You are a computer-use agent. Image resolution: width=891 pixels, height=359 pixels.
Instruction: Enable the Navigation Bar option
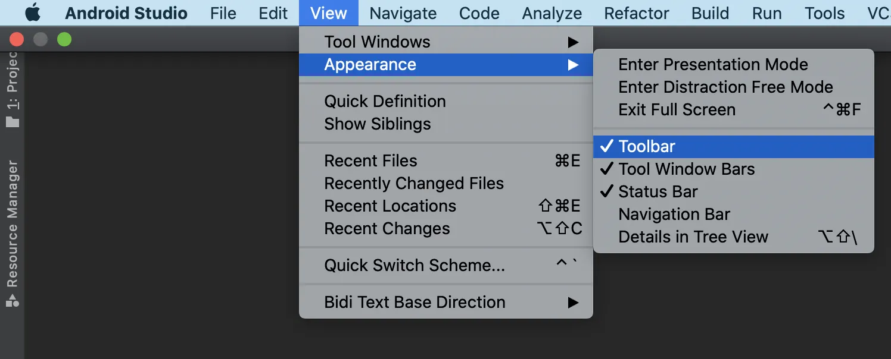click(x=674, y=214)
